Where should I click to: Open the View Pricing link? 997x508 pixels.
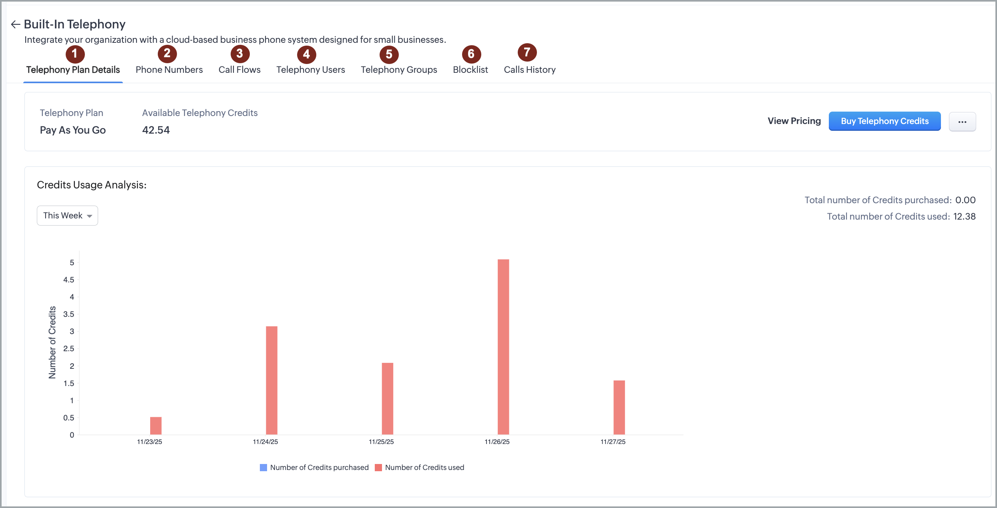coord(794,121)
